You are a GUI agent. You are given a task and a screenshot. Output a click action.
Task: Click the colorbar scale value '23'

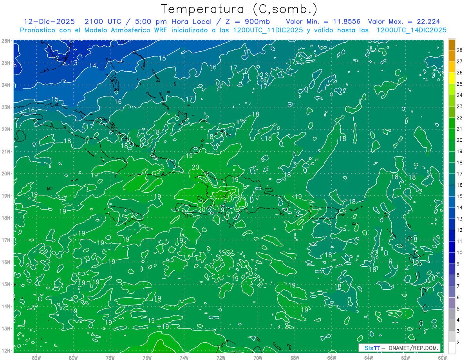[x=459, y=107]
